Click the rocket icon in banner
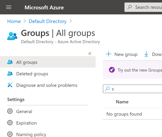Viewport: 162px width, 137px height. [x=112, y=70]
